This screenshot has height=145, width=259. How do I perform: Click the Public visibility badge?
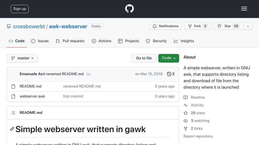pyautogui.click(x=96, y=26)
